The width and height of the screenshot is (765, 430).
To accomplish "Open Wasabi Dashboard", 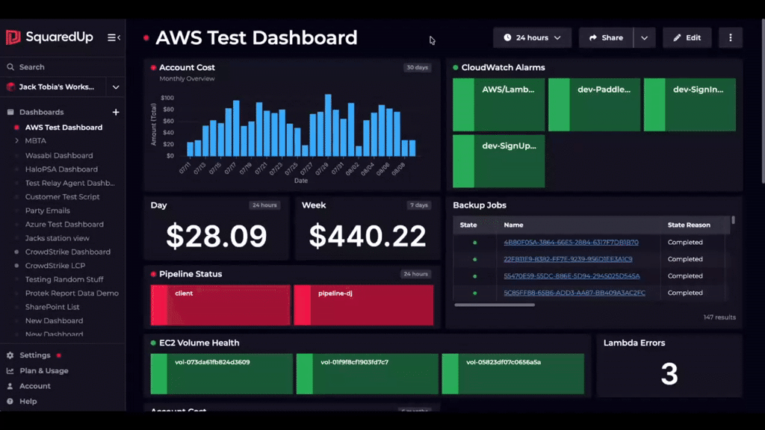I will 59,155.
